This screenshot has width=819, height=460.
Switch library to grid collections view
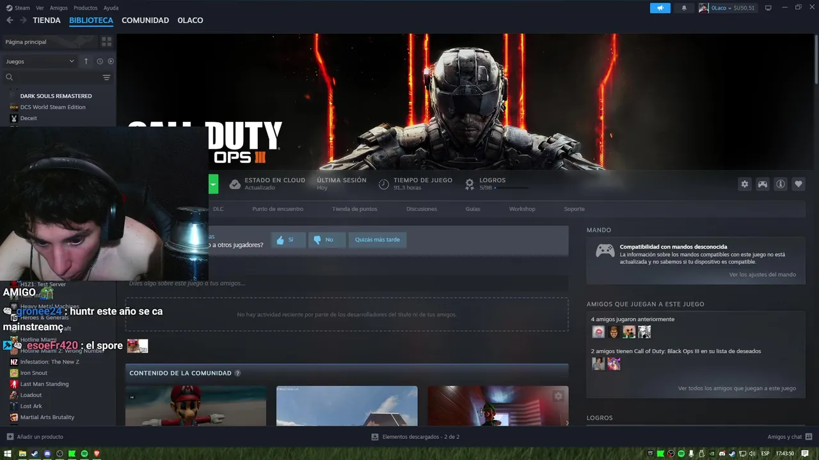click(x=106, y=42)
